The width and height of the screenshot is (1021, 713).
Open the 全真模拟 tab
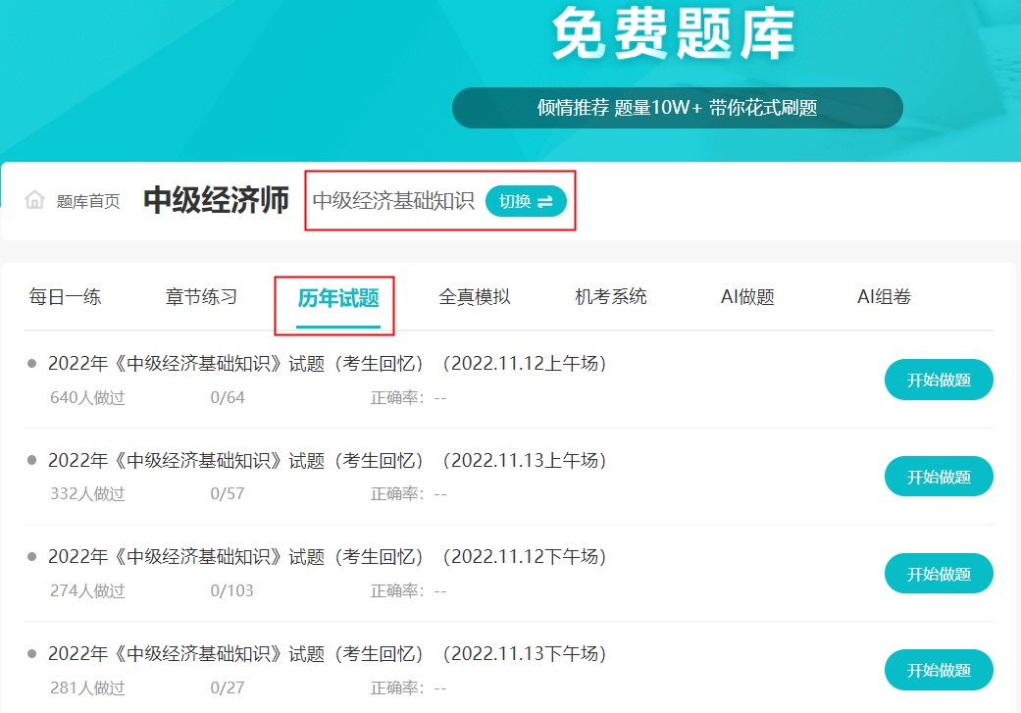pos(475,296)
